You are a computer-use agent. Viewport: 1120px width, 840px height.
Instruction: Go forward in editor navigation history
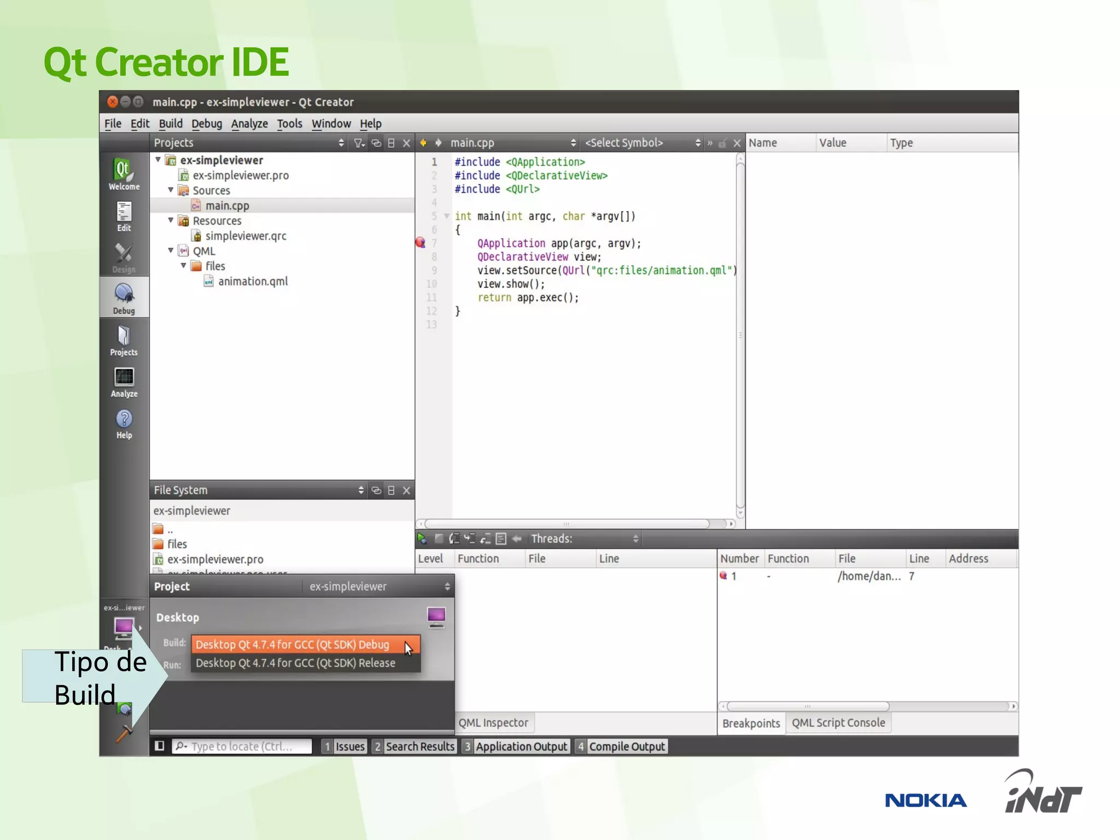click(438, 143)
